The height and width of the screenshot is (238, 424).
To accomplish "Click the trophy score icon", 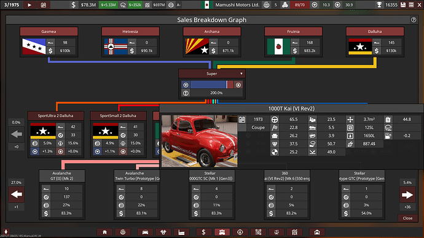I will point(379,5).
